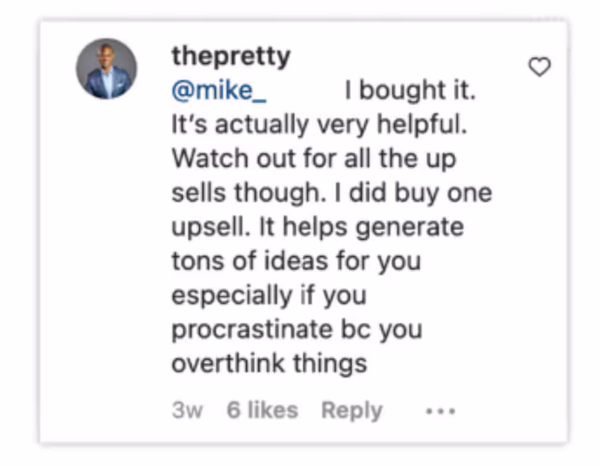Reply to thepretty's comment
Screen dimensions: 600x466
tap(351, 411)
